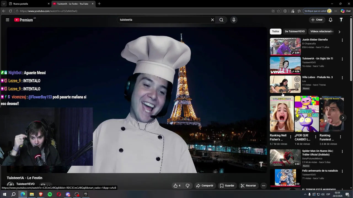Open Feliz aniversario de tu natalicio title

[320, 171]
